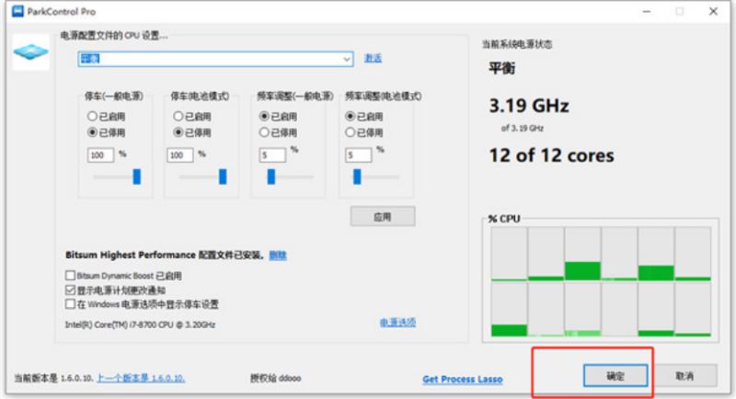Open the power plan dropdown

[215, 59]
